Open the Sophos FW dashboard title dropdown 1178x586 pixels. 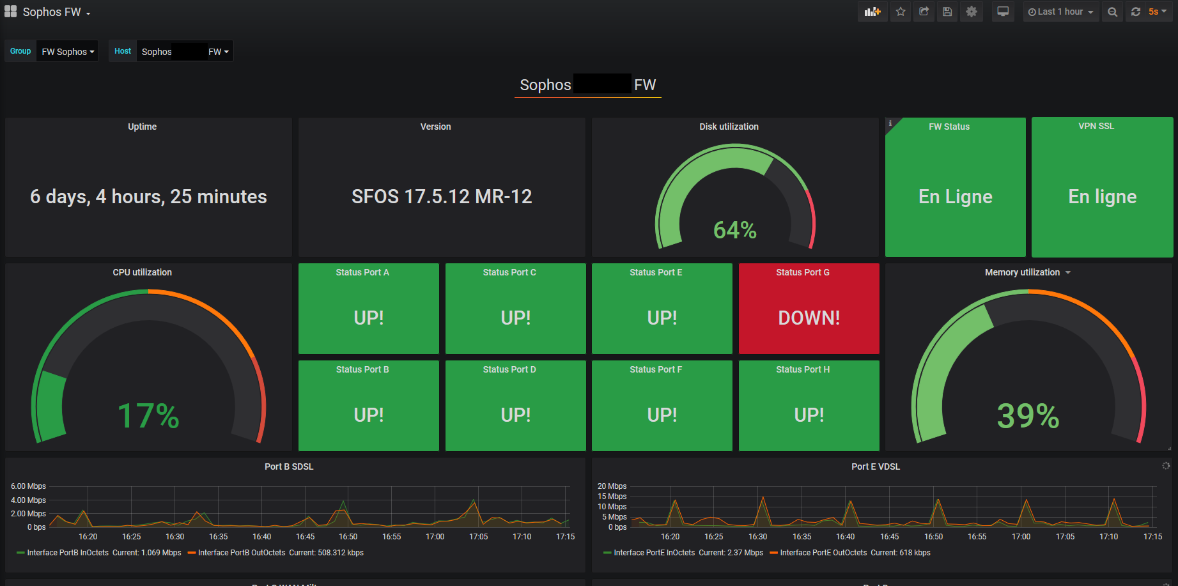tap(56, 12)
